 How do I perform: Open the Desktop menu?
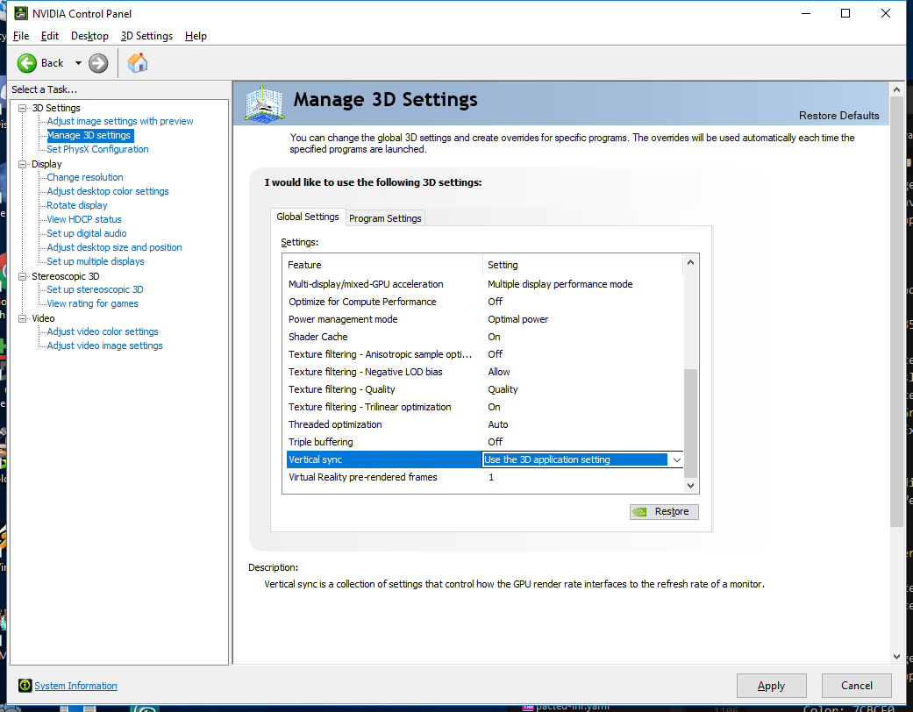pyautogui.click(x=89, y=36)
